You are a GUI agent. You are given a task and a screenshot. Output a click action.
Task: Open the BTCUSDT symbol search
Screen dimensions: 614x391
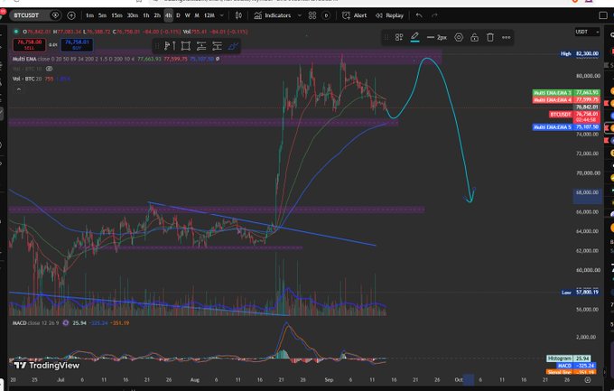click(26, 15)
